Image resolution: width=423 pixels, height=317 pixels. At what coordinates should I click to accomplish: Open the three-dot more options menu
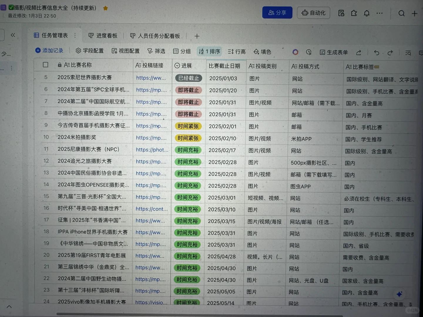(x=380, y=13)
